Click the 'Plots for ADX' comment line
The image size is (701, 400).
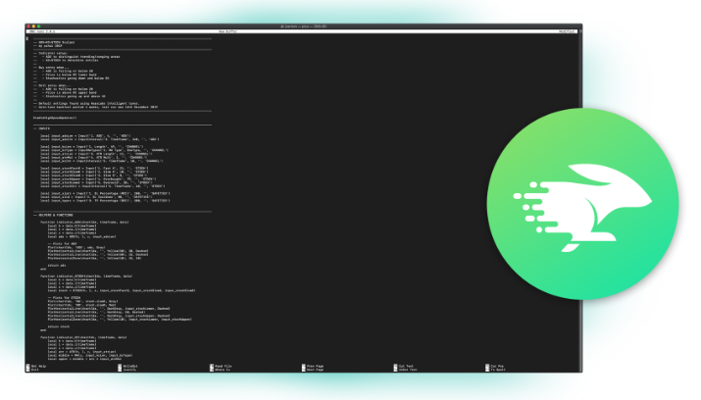click(62, 243)
